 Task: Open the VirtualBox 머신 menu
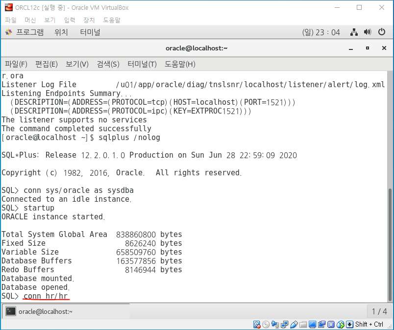point(30,20)
